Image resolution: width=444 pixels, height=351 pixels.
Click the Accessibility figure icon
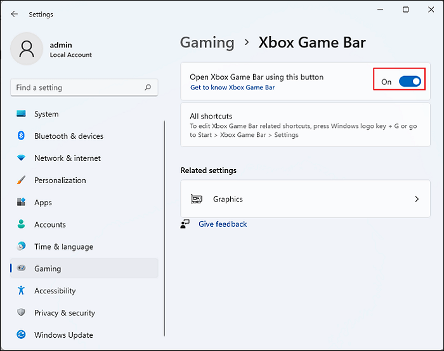(x=21, y=291)
